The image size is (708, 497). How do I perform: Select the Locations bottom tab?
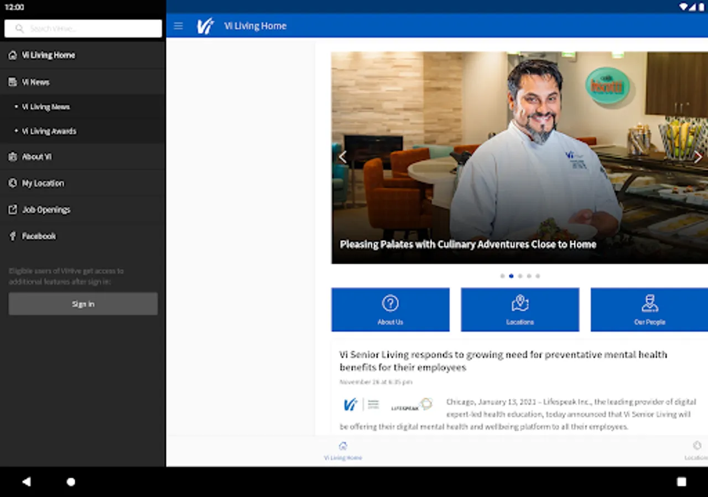click(696, 451)
